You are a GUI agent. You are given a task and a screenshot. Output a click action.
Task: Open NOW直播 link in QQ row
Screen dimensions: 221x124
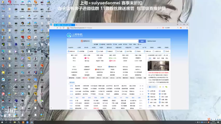pos(123,106)
